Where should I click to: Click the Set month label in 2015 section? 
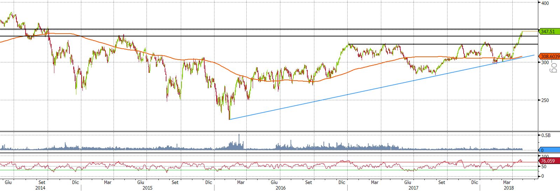pos(175,182)
